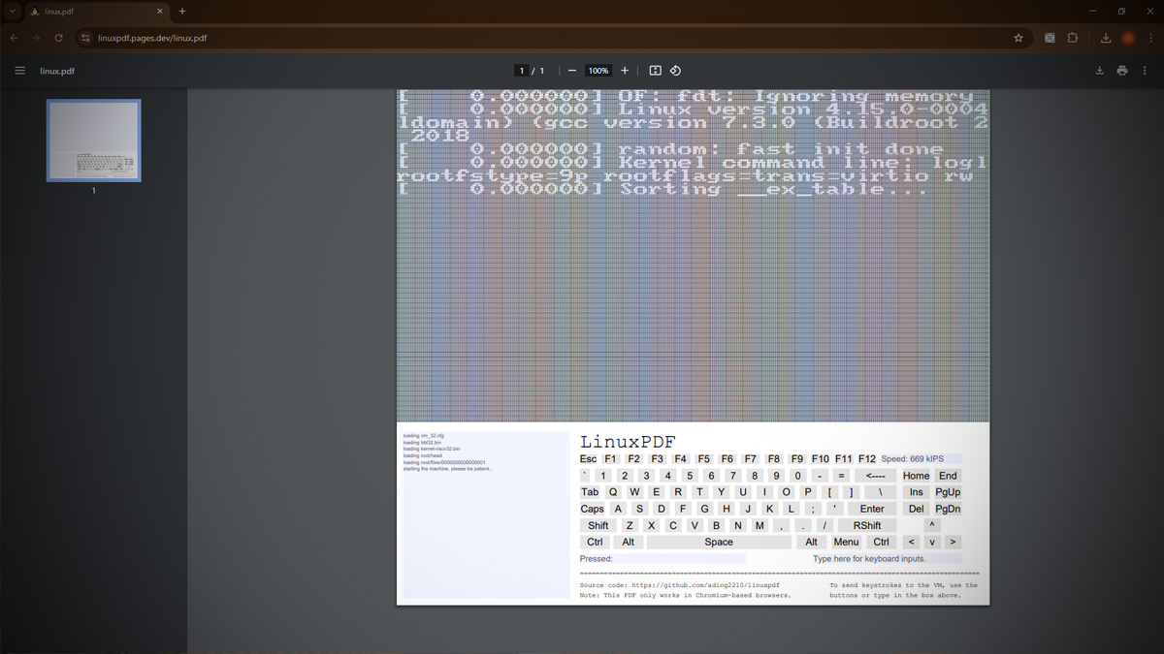Zoom in with the plus button

(x=625, y=71)
